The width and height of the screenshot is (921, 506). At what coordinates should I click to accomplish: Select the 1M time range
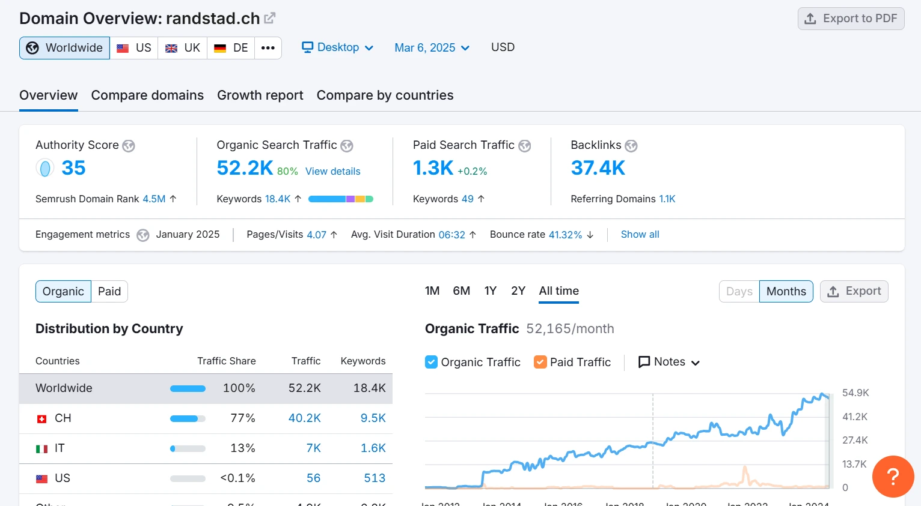tap(432, 291)
